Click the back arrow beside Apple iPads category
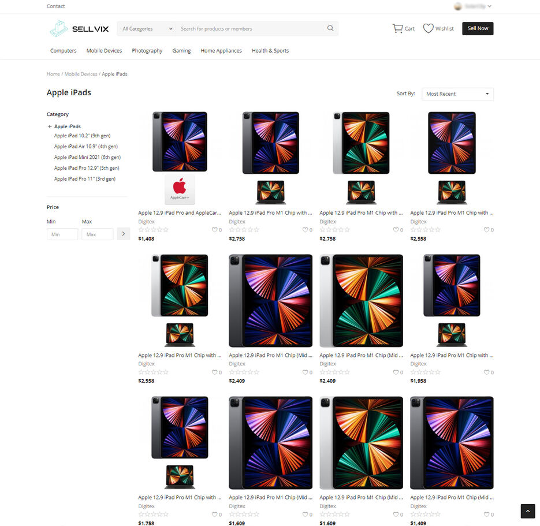The image size is (540, 526). point(50,126)
